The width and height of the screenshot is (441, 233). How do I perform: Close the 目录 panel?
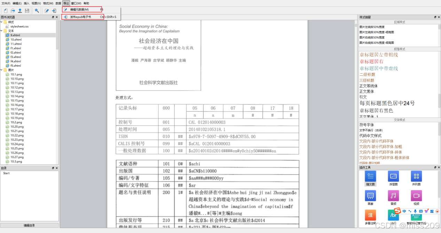click(x=57, y=168)
